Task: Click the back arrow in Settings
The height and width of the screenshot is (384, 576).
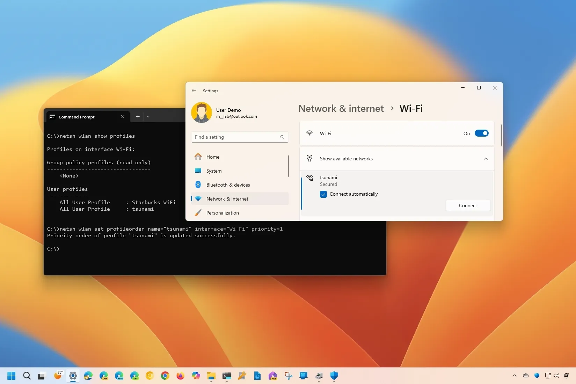Action: 194,90
